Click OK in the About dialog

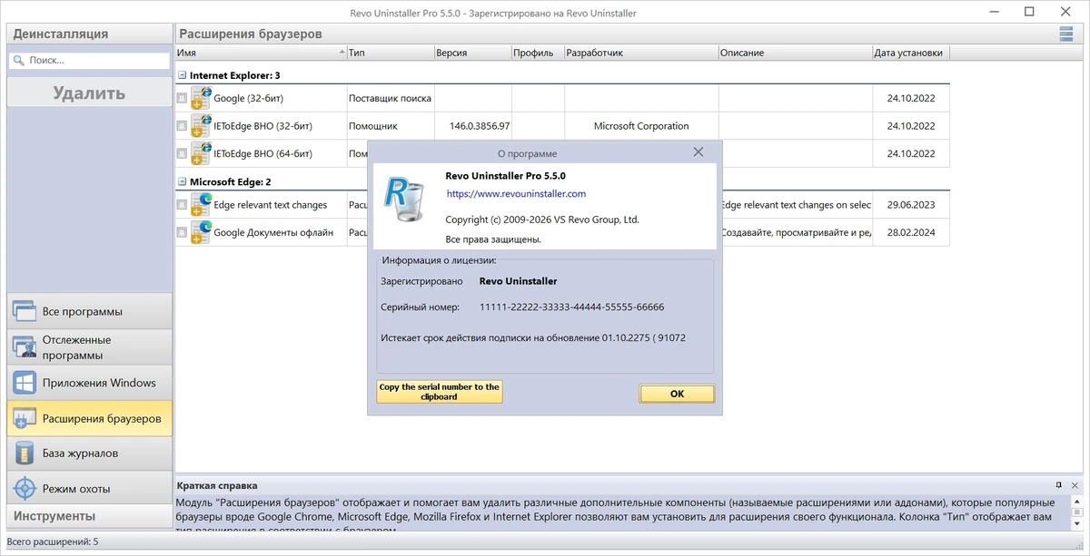677,394
